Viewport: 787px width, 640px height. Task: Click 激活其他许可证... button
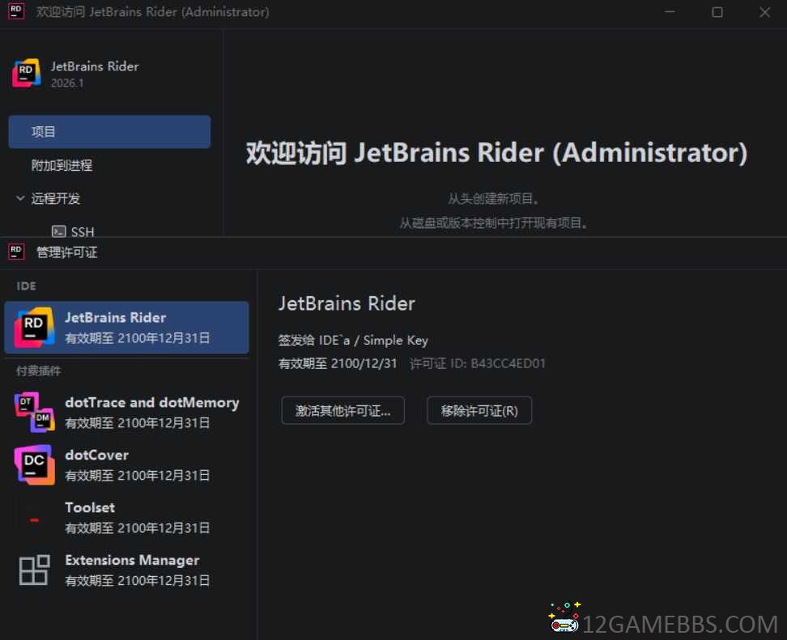pos(342,411)
